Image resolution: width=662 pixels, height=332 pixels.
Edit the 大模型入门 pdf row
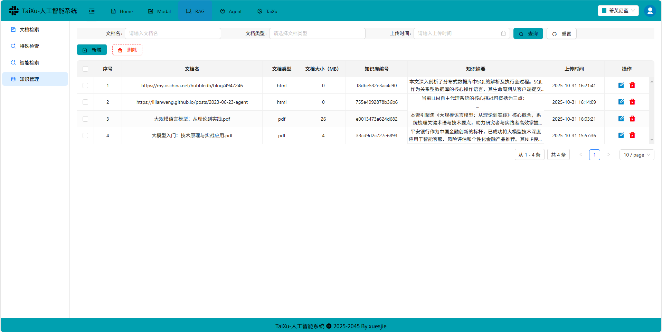coord(621,135)
